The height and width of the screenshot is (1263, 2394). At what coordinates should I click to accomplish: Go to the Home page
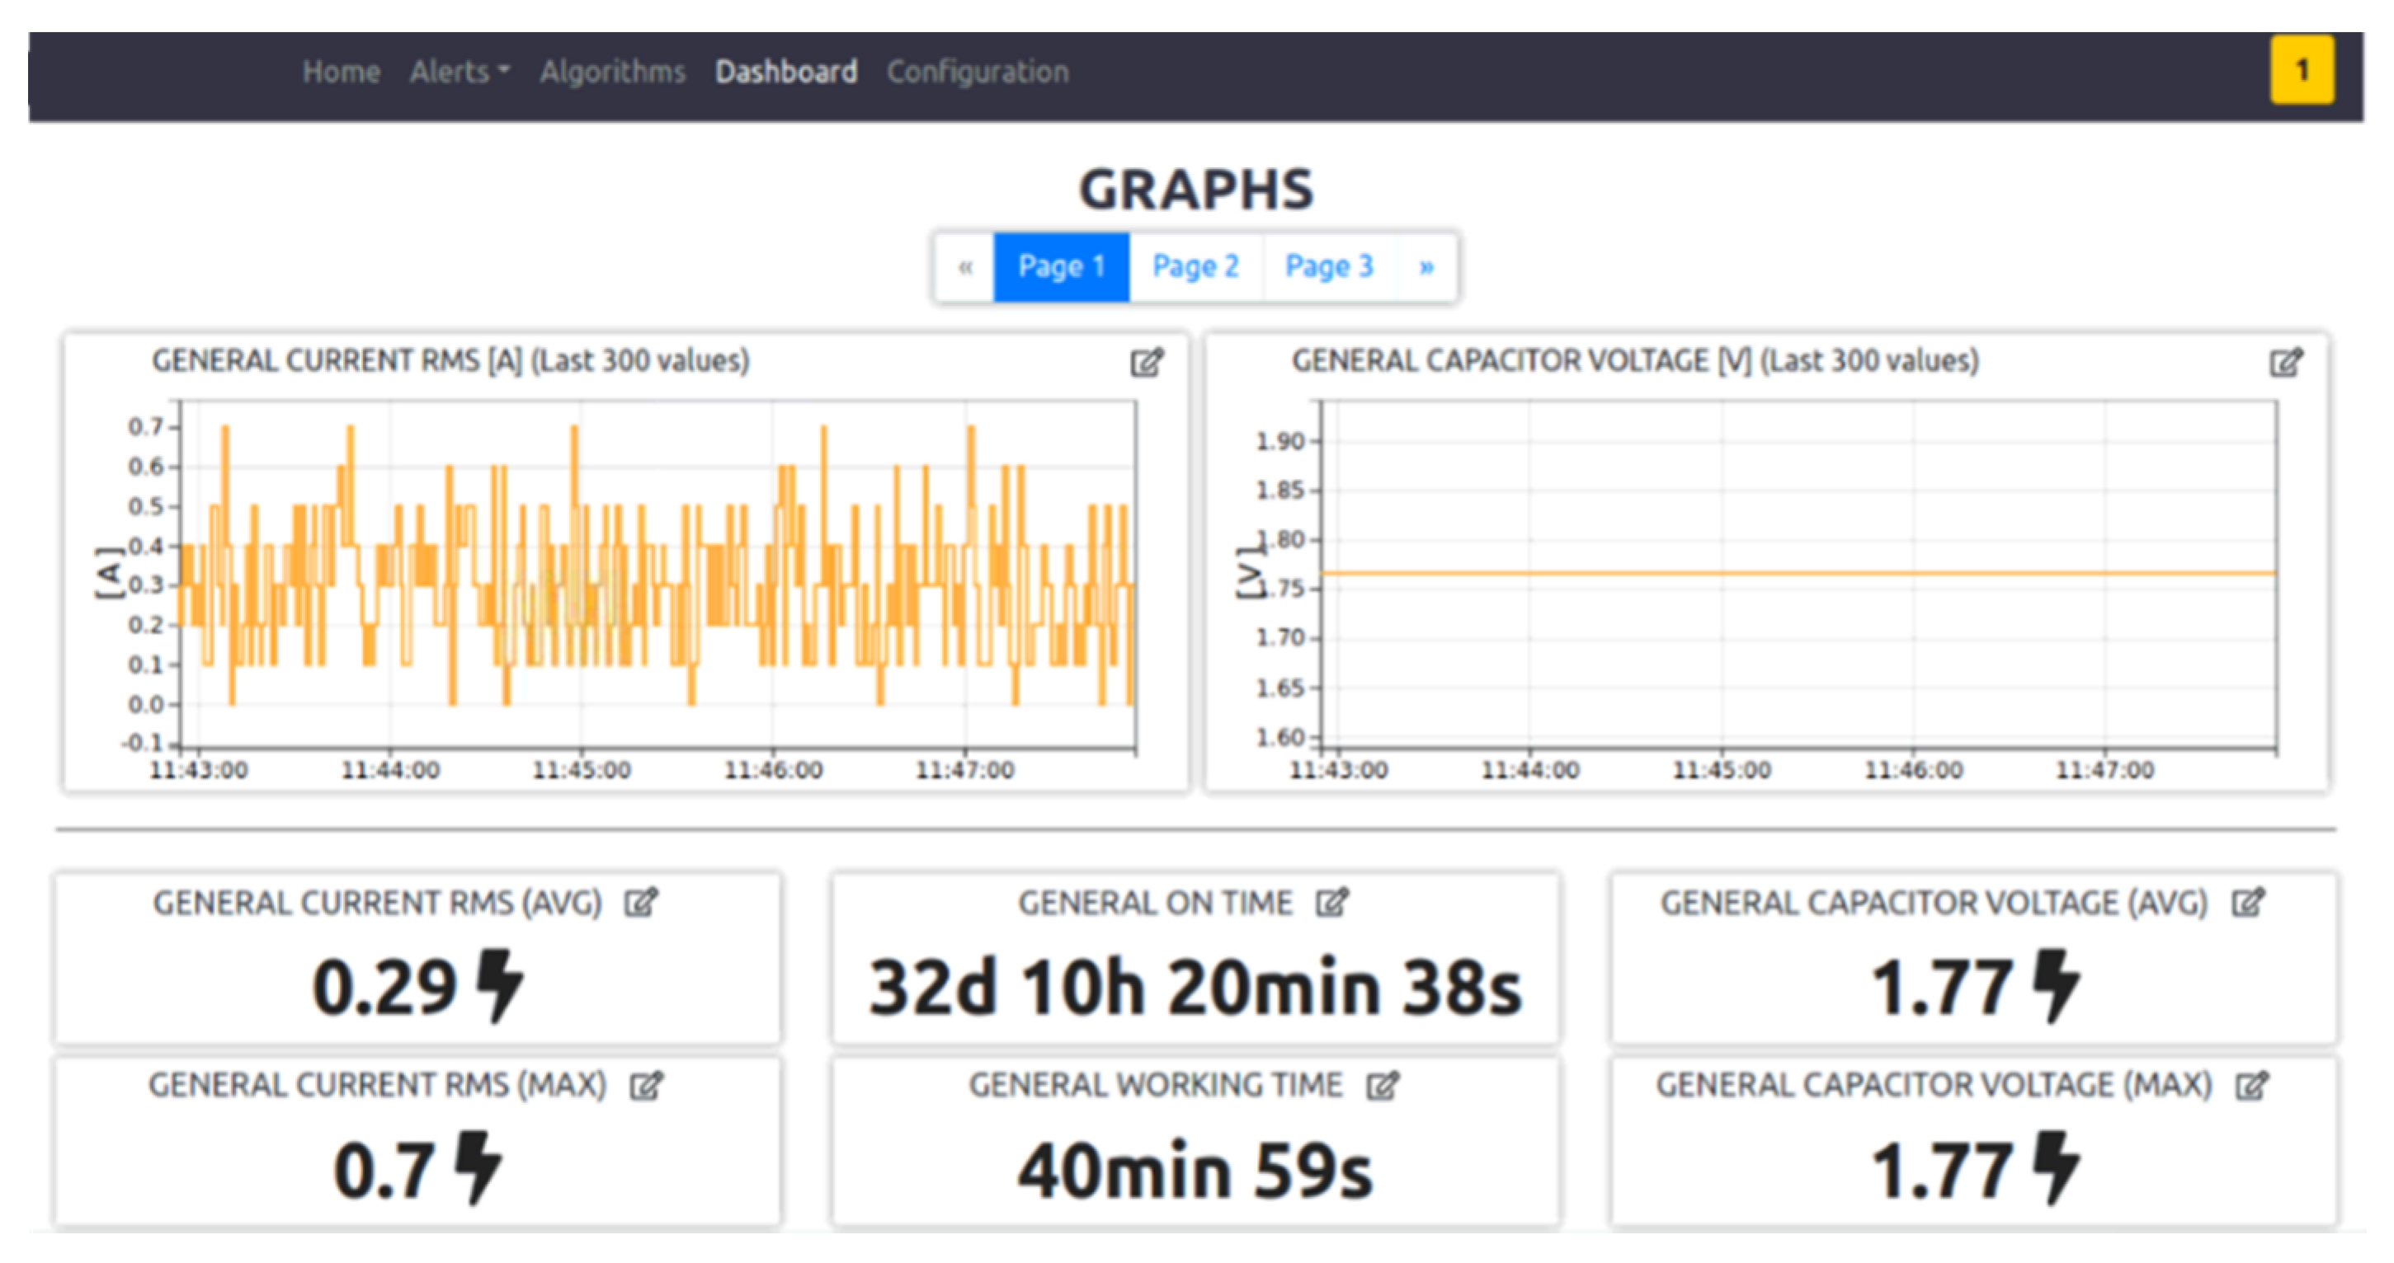tap(341, 72)
